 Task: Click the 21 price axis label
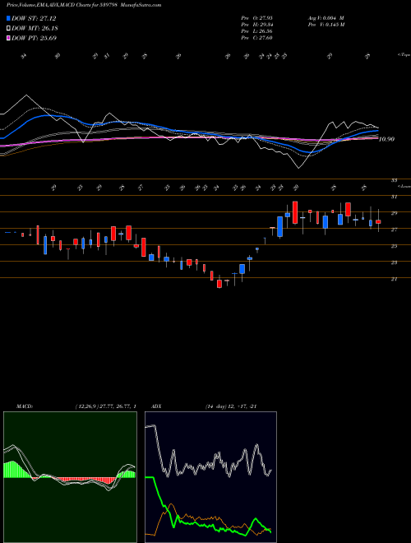394,279
